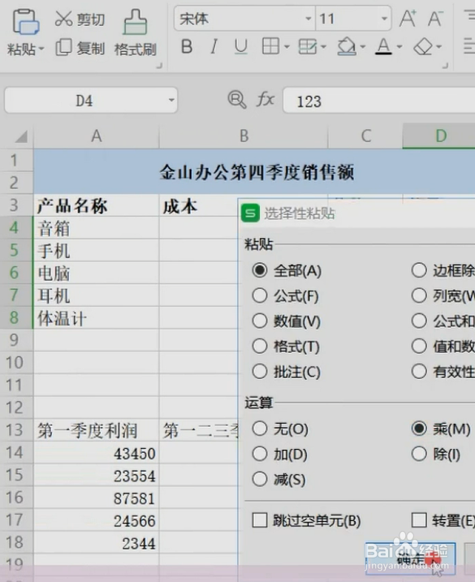This screenshot has height=582, width=475.
Task: Select the 全部(A) paste option
Action: (260, 270)
